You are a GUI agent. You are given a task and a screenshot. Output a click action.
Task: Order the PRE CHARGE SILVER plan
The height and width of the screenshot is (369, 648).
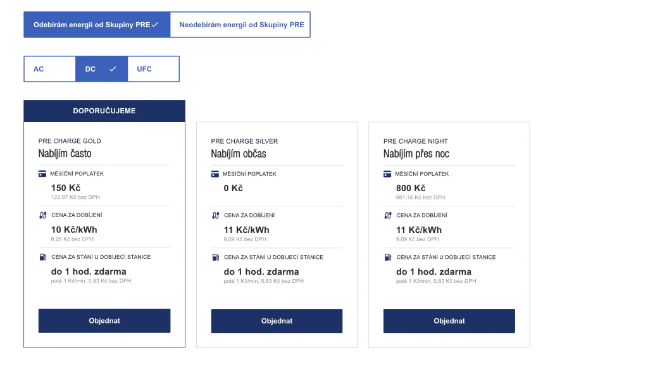[277, 321]
